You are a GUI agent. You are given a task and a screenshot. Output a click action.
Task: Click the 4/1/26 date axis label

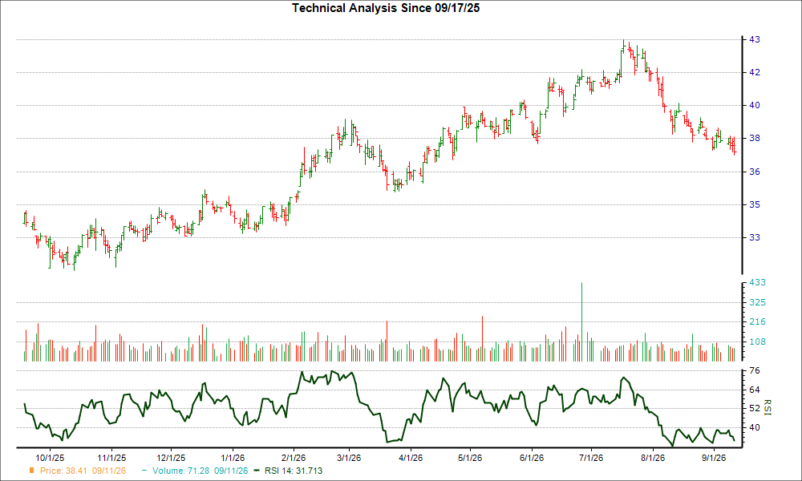coord(410,458)
